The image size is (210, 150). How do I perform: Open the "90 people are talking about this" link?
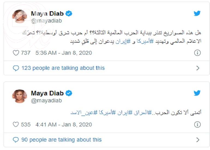(61, 140)
